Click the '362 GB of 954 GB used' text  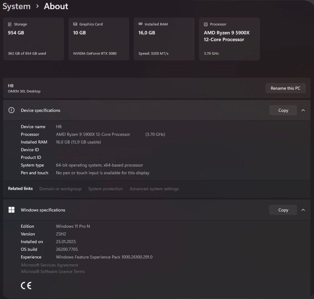(27, 53)
